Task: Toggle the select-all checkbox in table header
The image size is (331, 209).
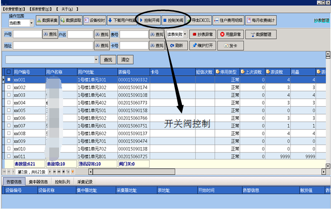Action: tap(9, 72)
